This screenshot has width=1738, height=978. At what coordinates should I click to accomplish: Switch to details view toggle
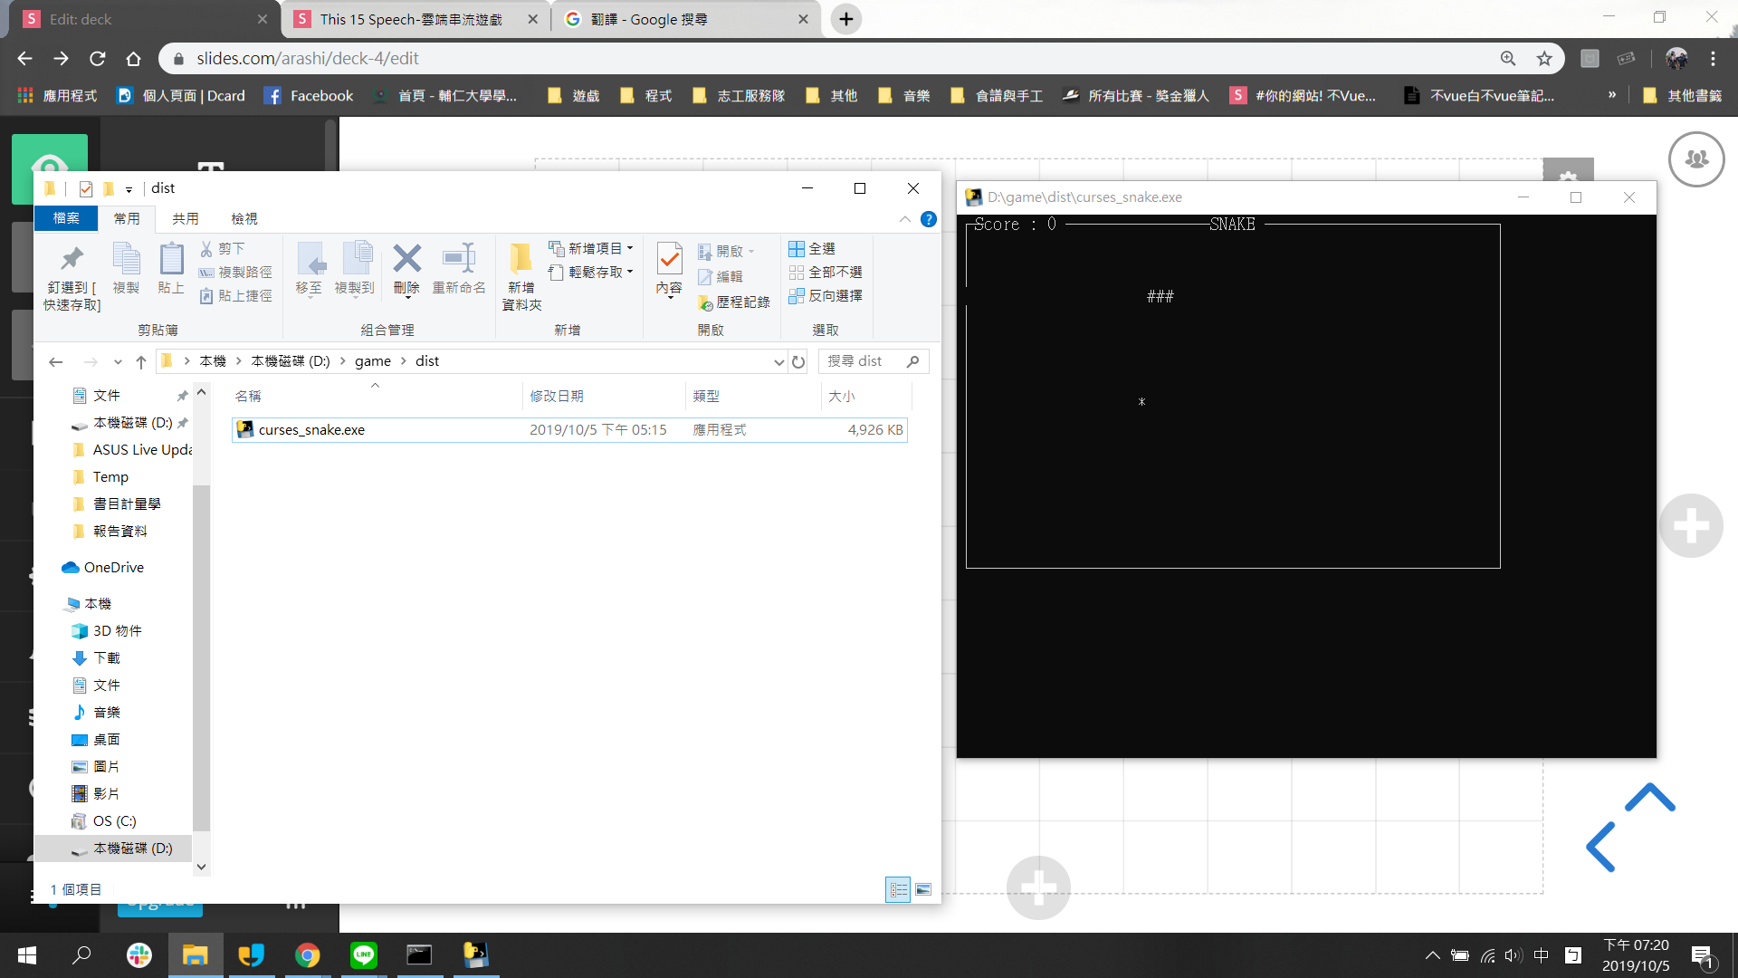click(x=897, y=889)
